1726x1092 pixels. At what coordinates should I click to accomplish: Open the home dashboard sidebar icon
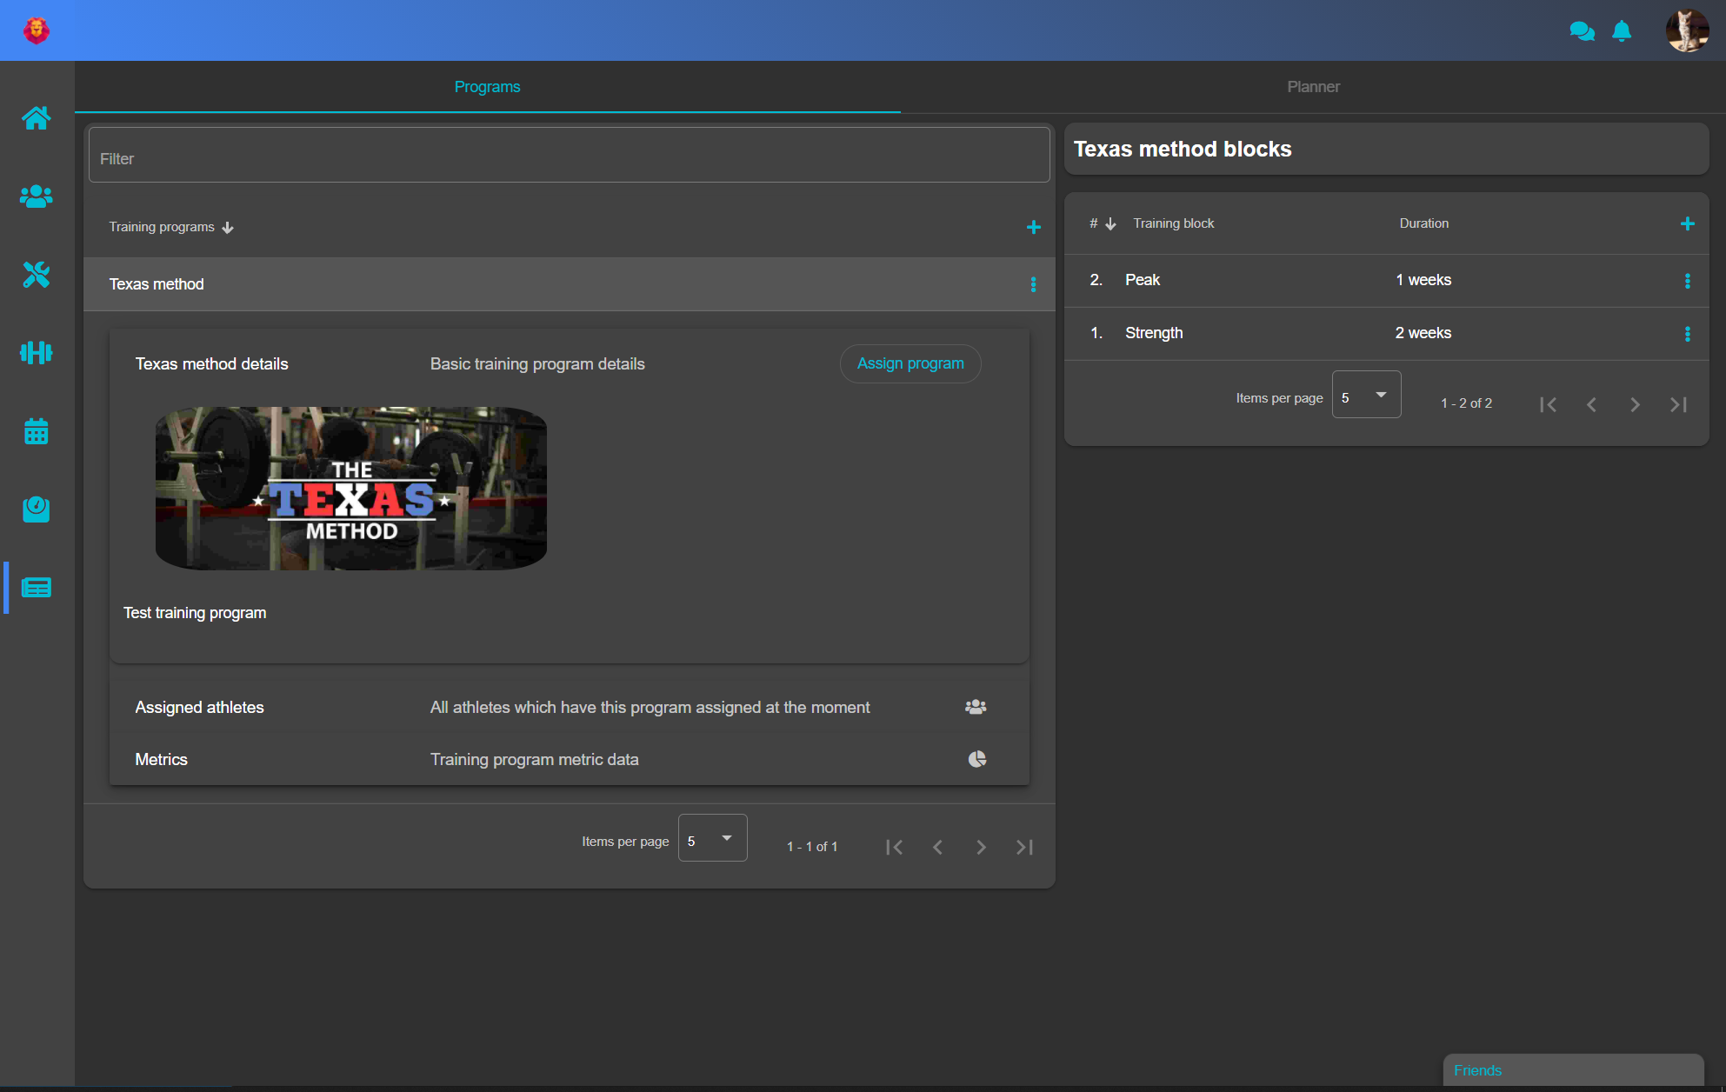37,117
